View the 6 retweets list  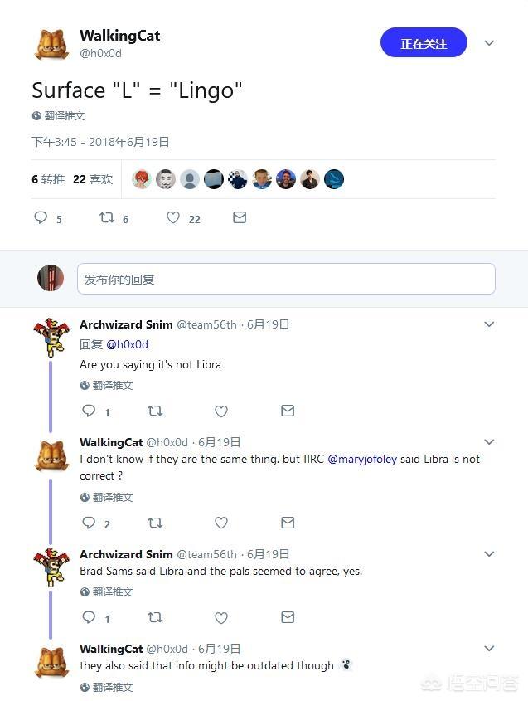(x=48, y=179)
